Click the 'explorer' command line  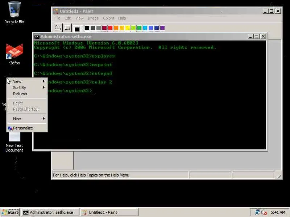click(75, 56)
